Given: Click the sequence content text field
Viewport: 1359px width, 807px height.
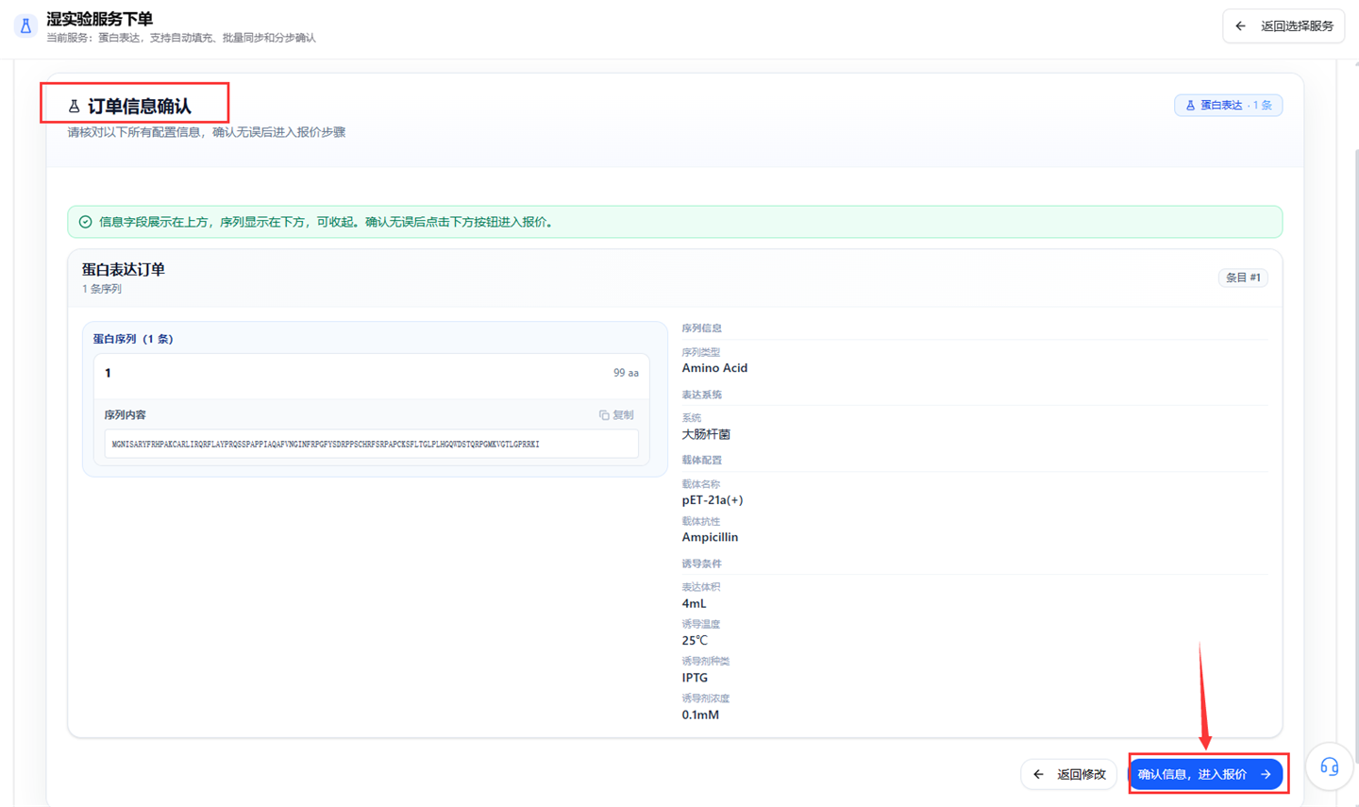Looking at the screenshot, I should point(372,444).
